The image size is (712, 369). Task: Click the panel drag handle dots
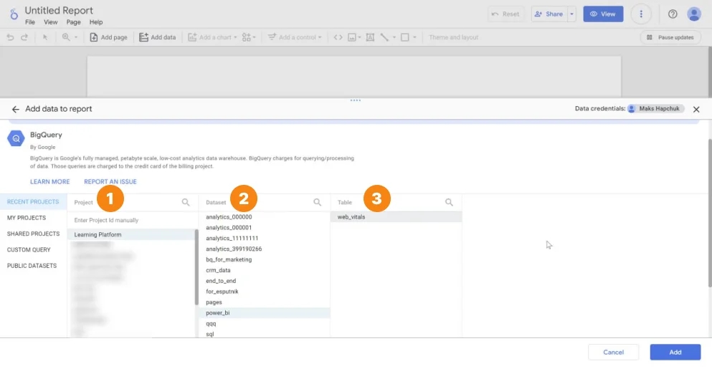pyautogui.click(x=356, y=100)
